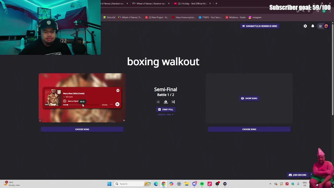Open Songbattle settings gear
This screenshot has width=334, height=188.
305,26
